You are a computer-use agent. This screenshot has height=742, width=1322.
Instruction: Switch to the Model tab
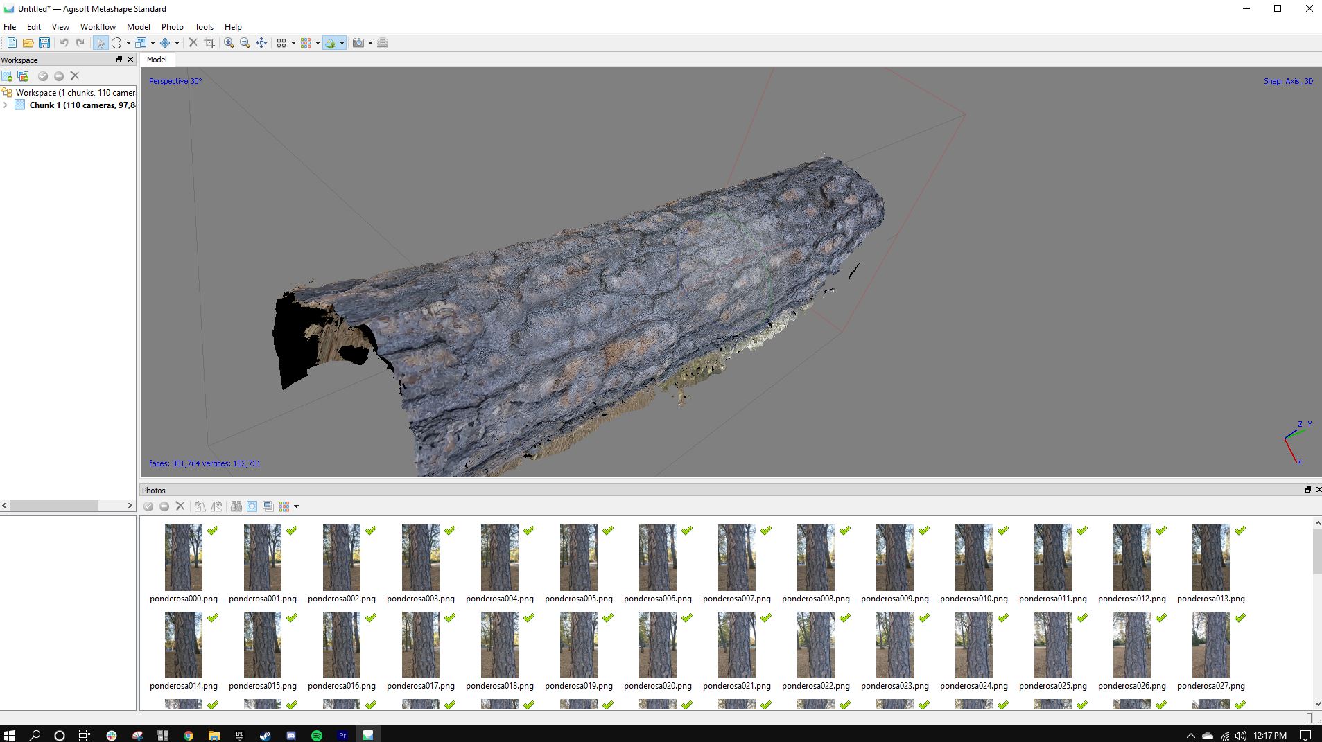click(x=157, y=60)
